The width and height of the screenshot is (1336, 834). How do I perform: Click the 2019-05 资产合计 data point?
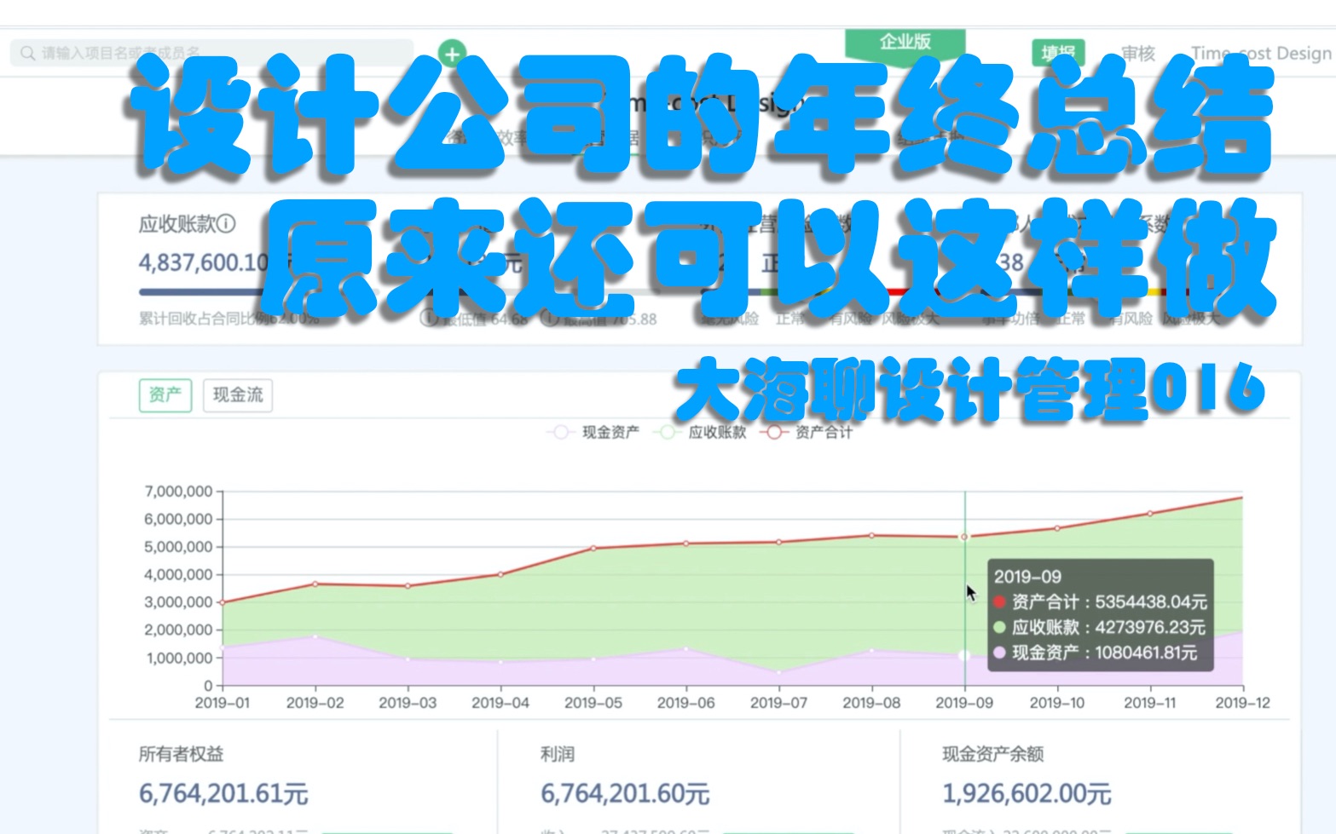593,548
